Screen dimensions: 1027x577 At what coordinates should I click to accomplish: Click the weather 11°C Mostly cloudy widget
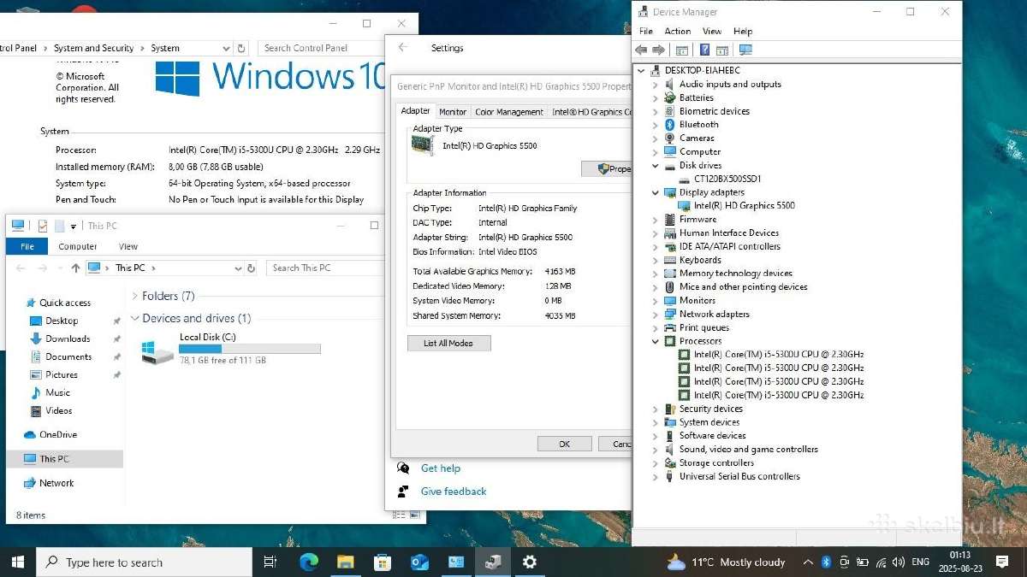coord(726,562)
